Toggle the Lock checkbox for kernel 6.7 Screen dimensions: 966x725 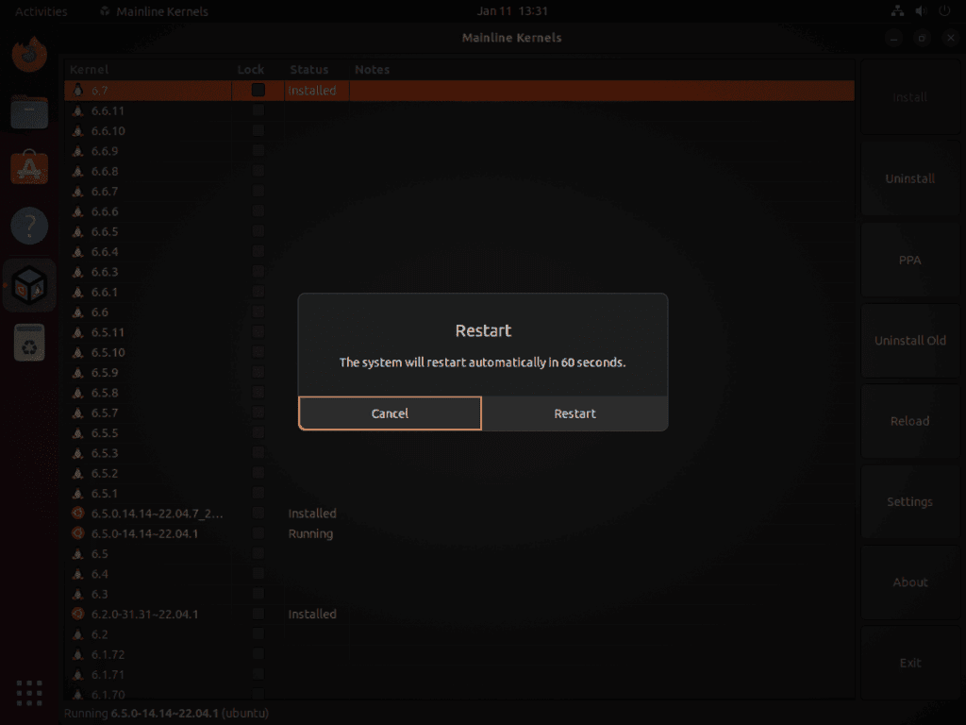click(258, 90)
